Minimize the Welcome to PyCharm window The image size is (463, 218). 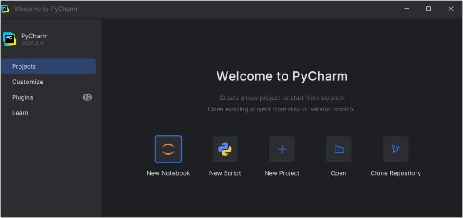(x=406, y=9)
